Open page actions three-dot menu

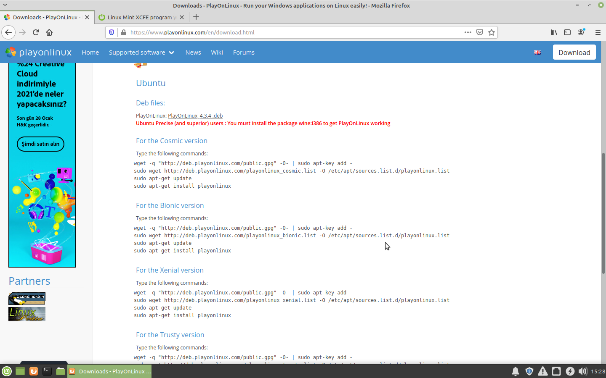click(x=468, y=32)
